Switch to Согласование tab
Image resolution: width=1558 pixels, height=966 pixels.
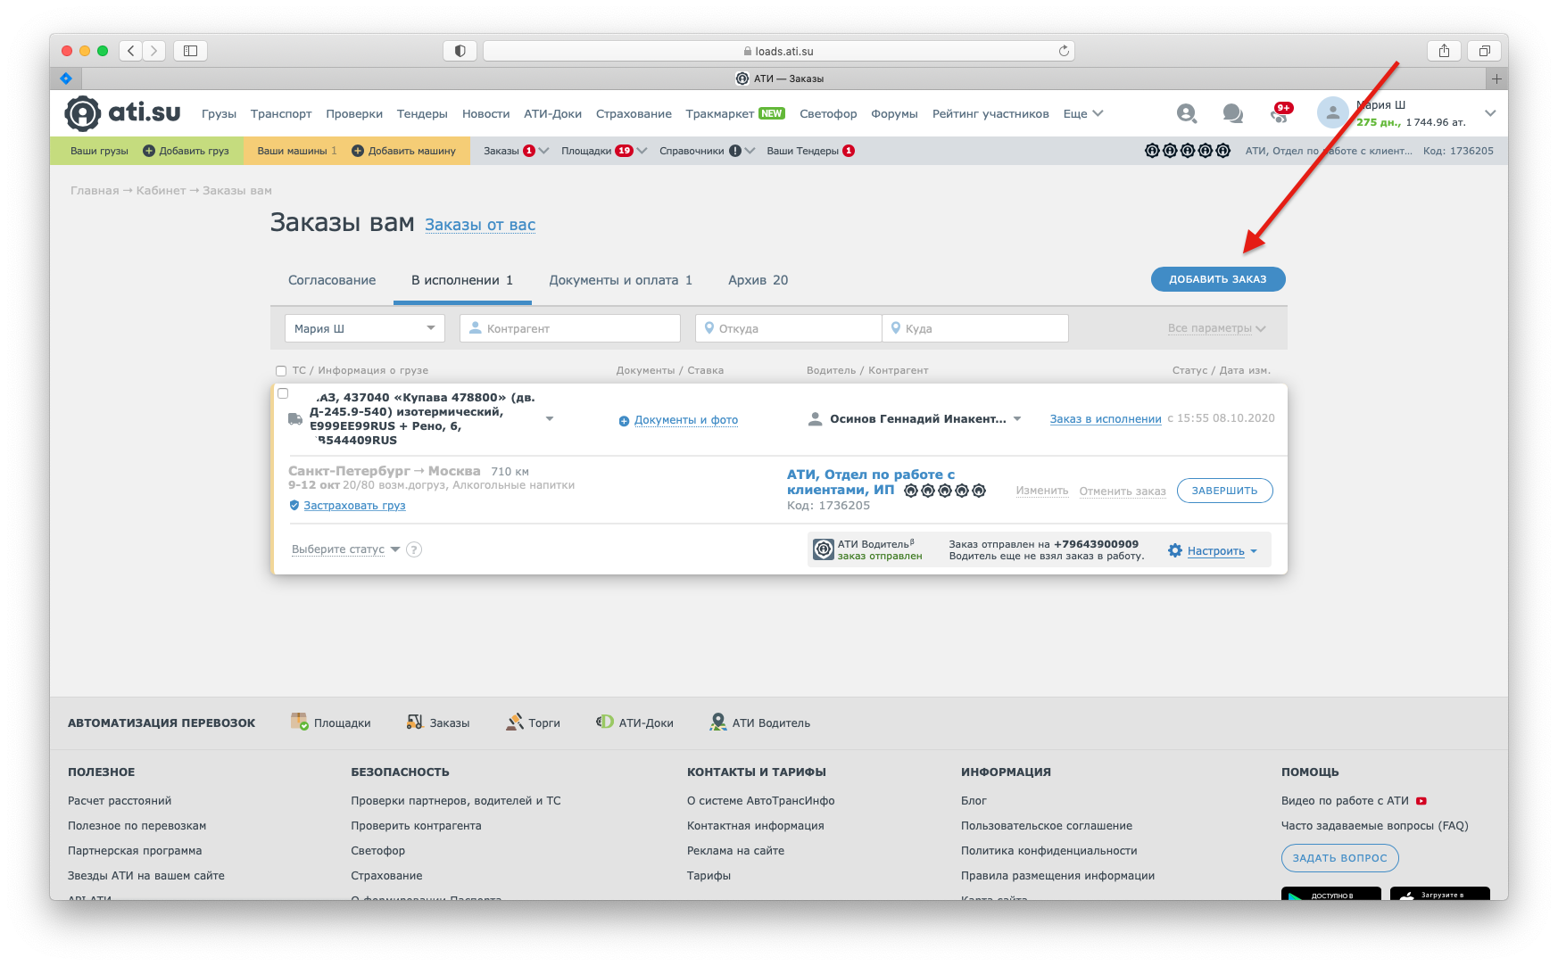(x=332, y=280)
